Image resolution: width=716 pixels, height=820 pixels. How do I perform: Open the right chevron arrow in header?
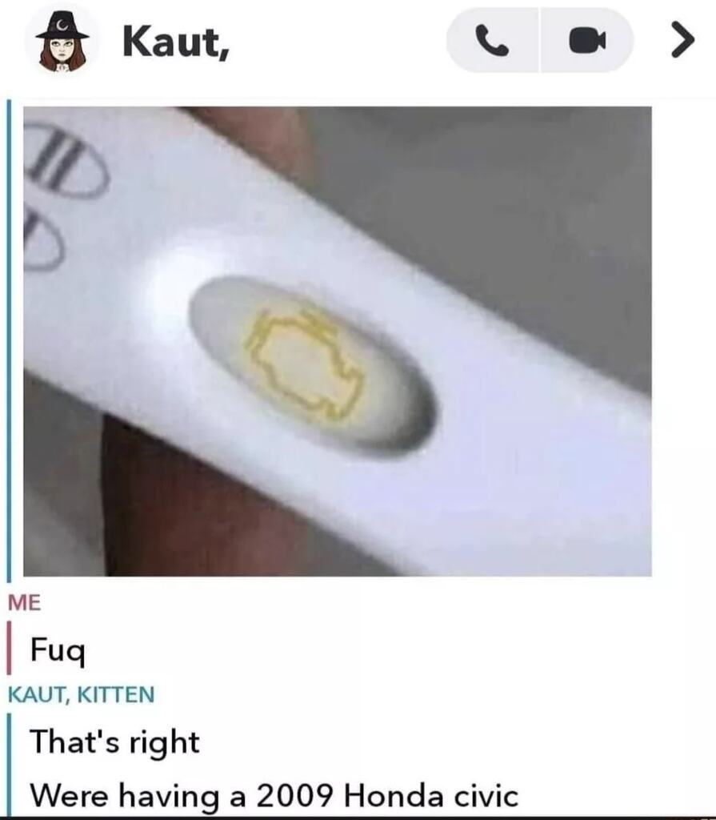point(682,39)
